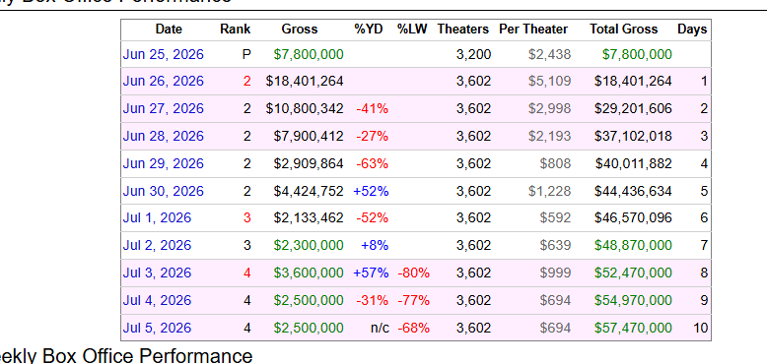The image size is (767, 364).
Task: Select the $46,570,096 total gross cell
Action: tap(633, 217)
